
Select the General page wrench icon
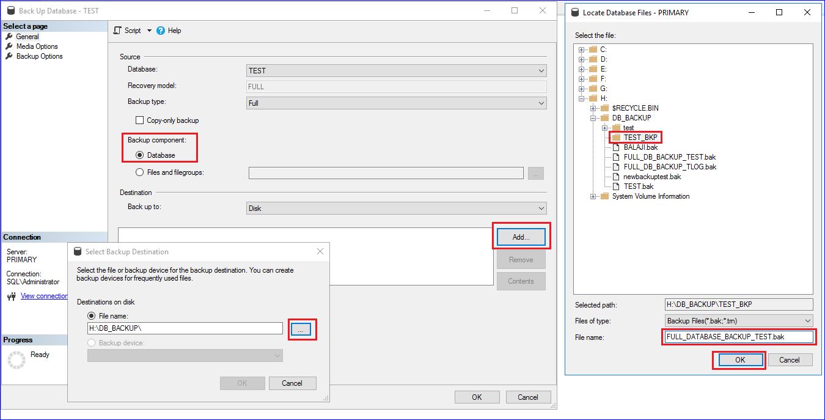coord(9,37)
